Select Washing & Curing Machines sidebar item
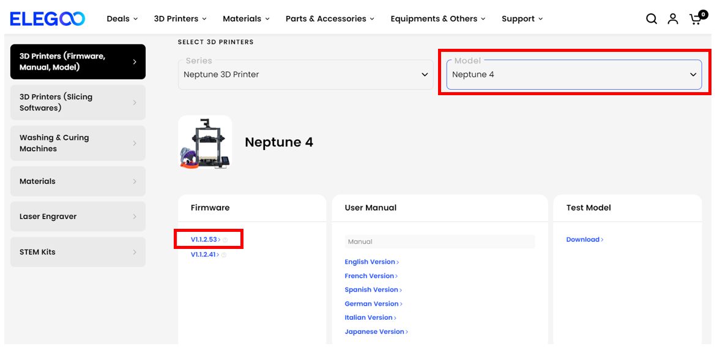728x349 pixels. tap(78, 143)
